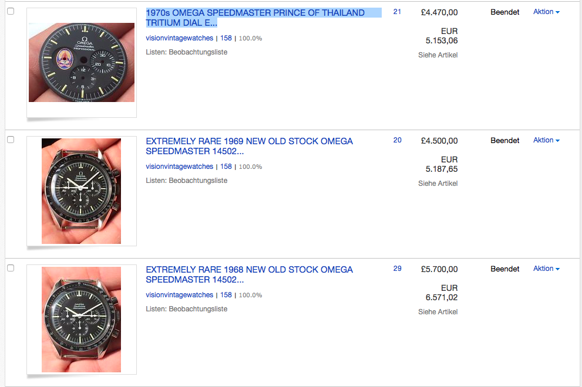582x387 pixels.
Task: Expand Aktion menu for 1969 Speedmaster listing
Action: coord(546,140)
